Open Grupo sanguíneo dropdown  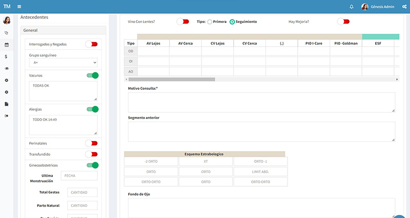coord(63,62)
